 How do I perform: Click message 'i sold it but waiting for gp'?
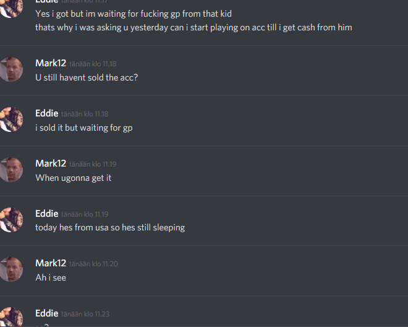[x=84, y=128]
